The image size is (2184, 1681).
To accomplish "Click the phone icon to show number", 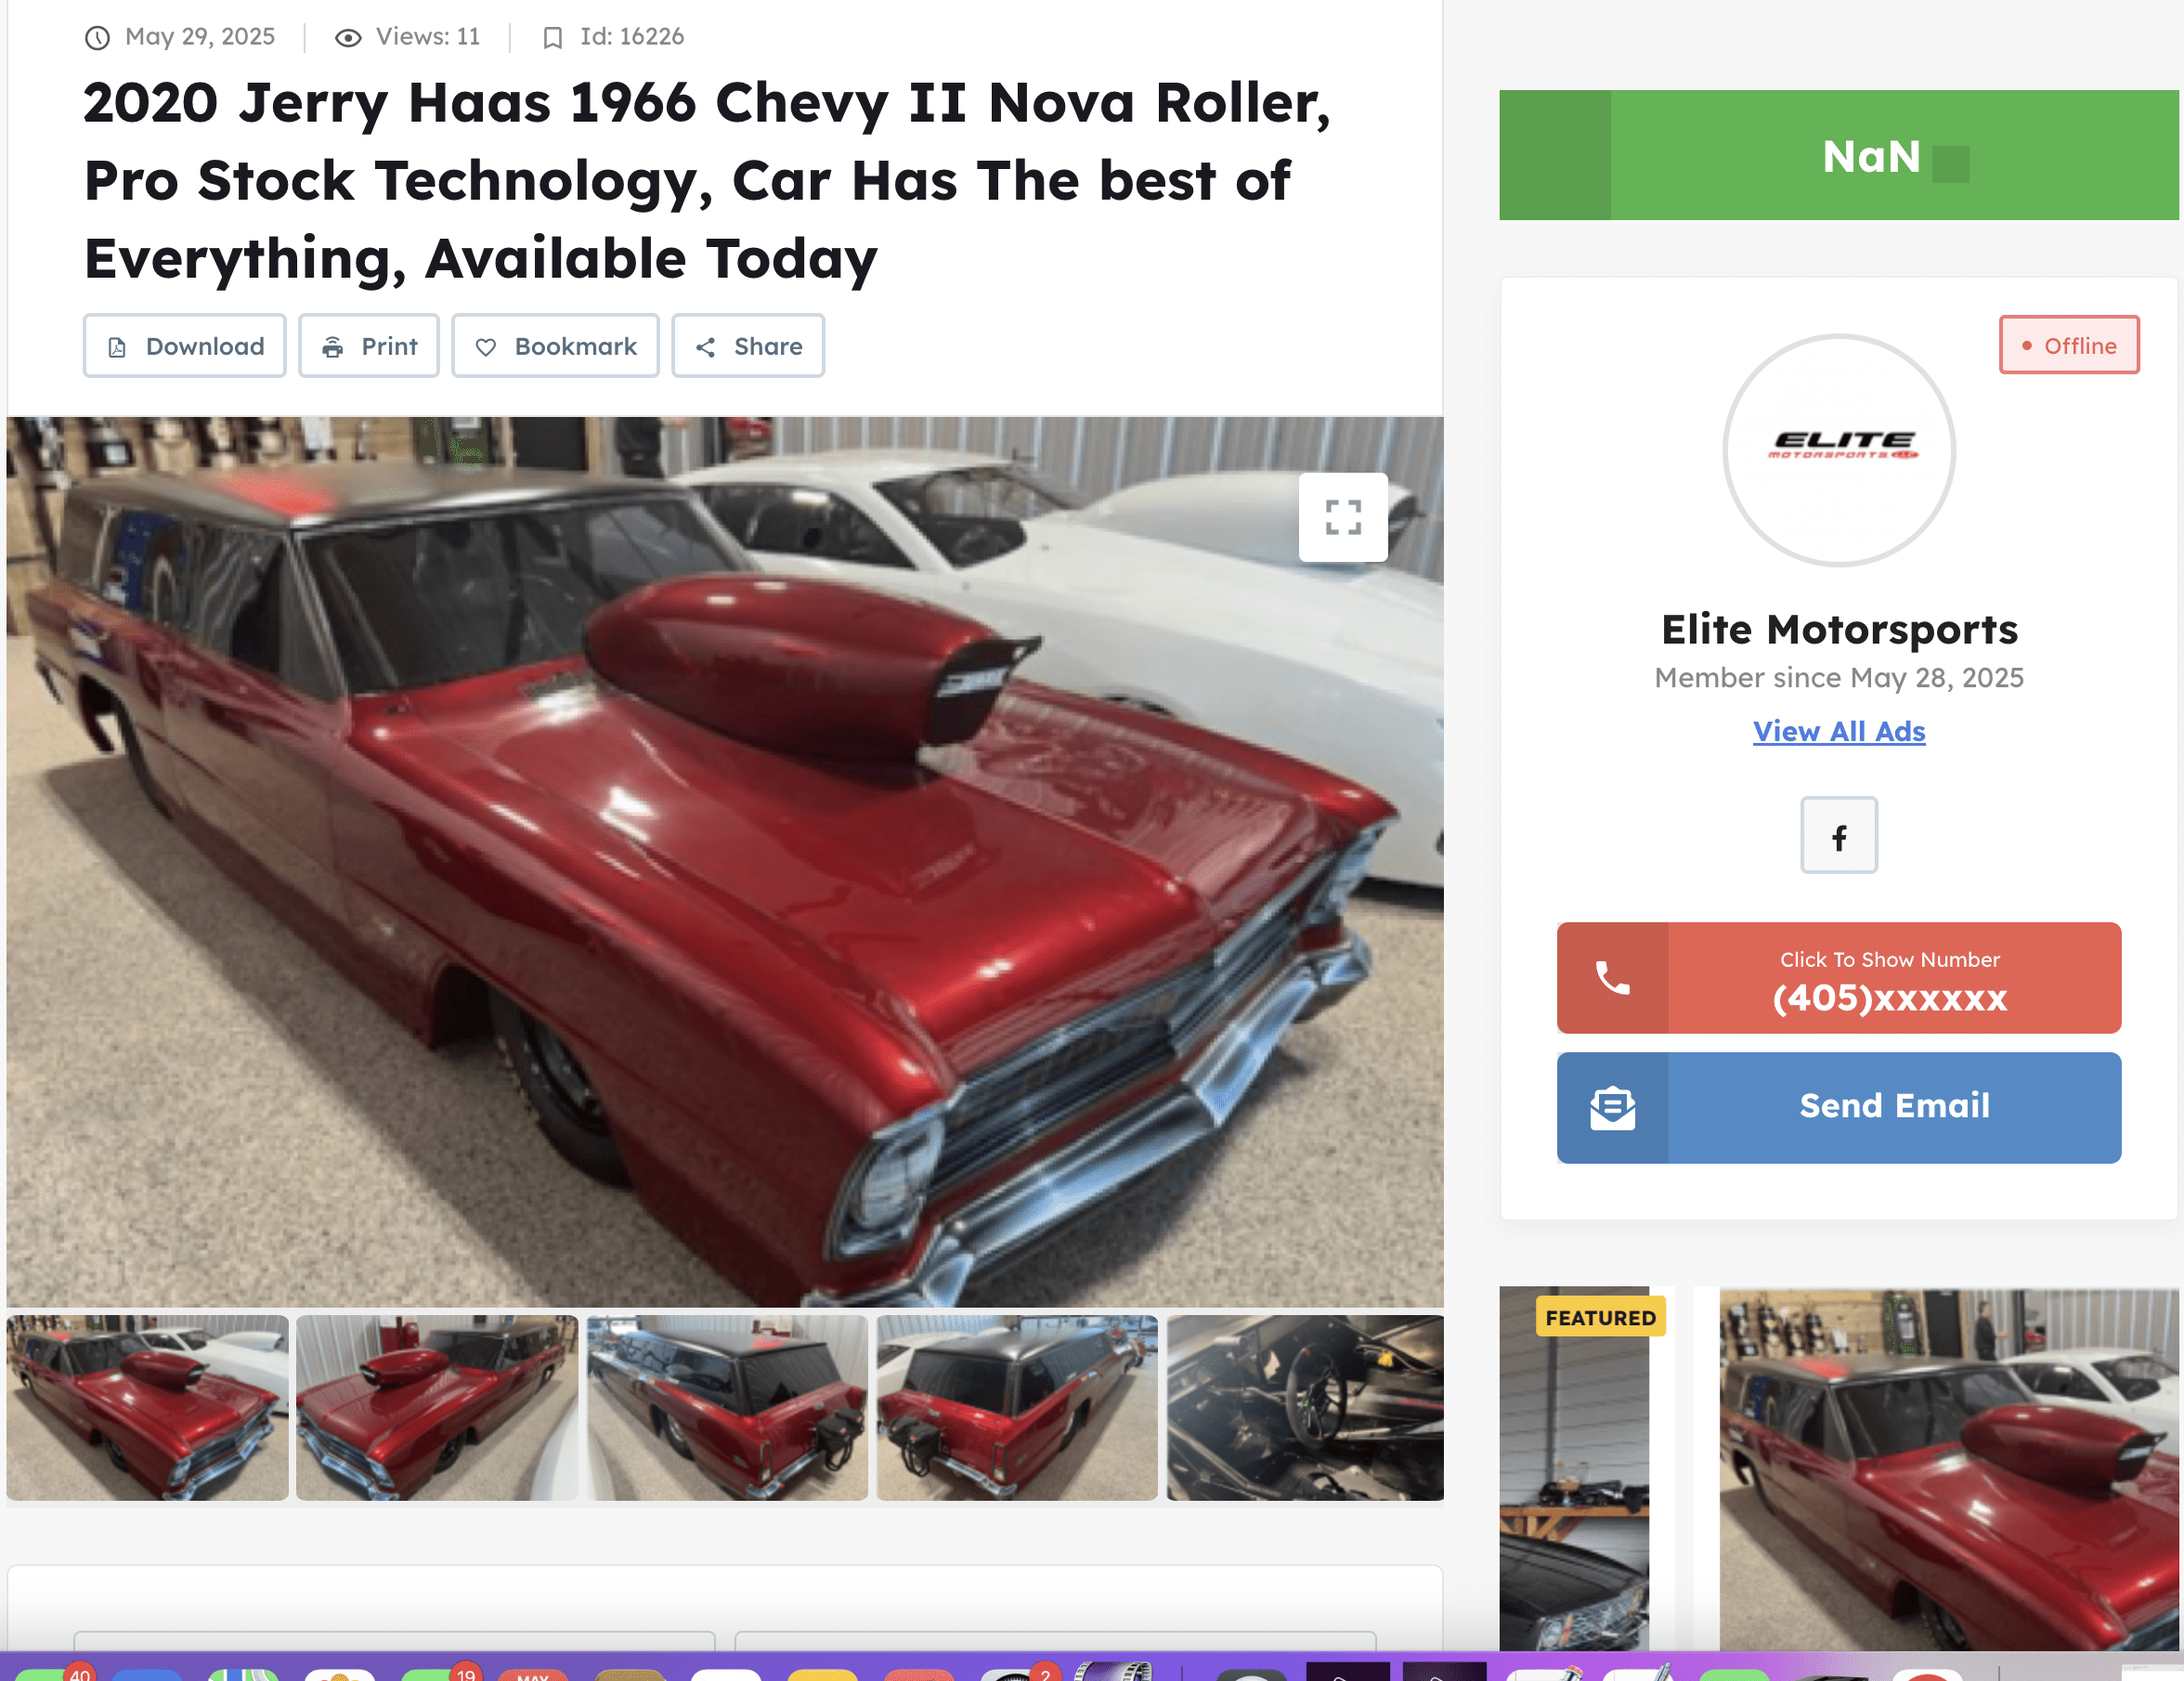I will [1612, 977].
